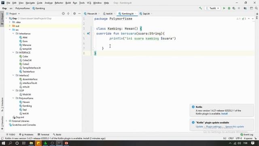Image resolution: width=259 pixels, height=146 pixels.
Task: Open PowerPoint from the taskbar
Action: tap(66, 143)
